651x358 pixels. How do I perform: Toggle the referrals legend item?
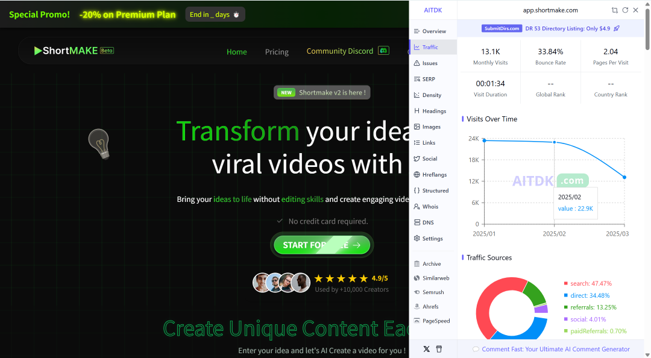click(x=590, y=307)
